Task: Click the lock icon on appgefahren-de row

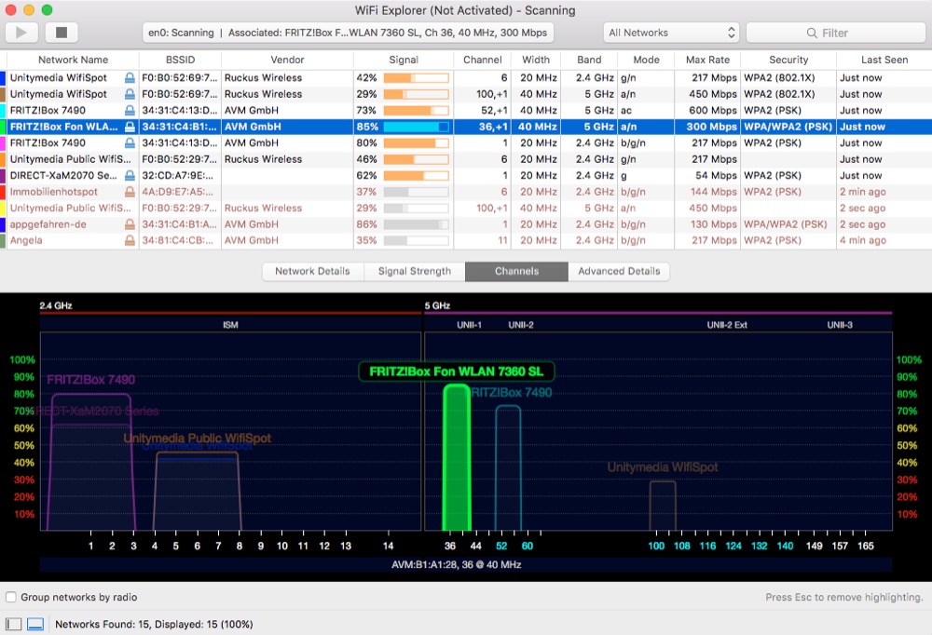Action: [130, 224]
